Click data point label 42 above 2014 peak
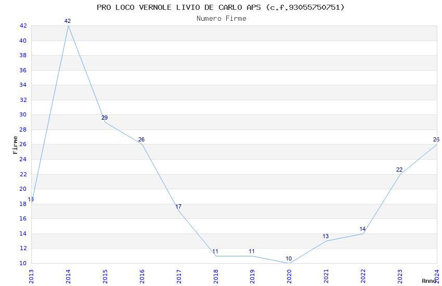The image size is (442, 286). tap(68, 21)
